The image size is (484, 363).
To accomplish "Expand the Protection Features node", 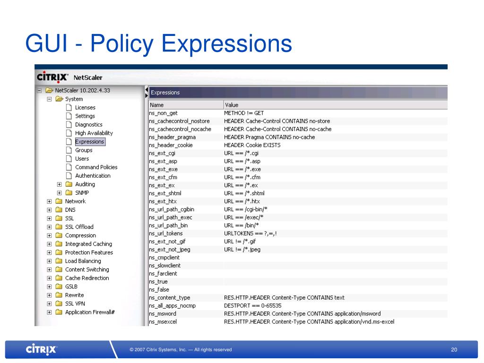I will 49,252.
